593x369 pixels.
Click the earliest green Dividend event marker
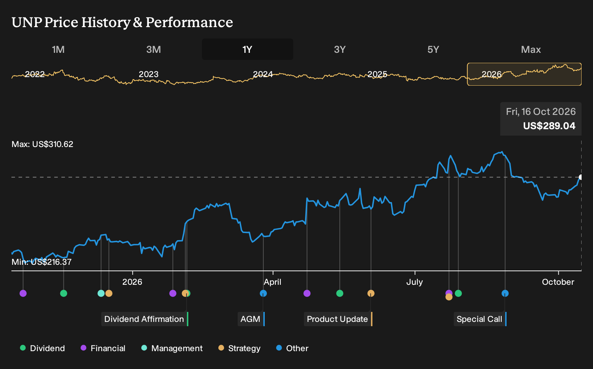pyautogui.click(x=64, y=293)
